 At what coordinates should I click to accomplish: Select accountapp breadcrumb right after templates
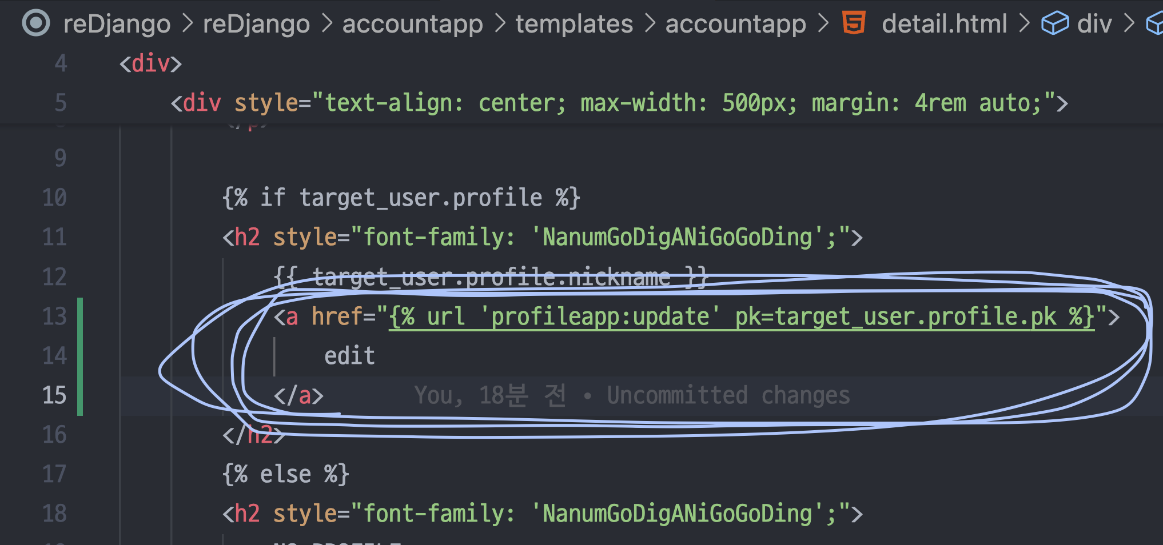[x=735, y=23]
